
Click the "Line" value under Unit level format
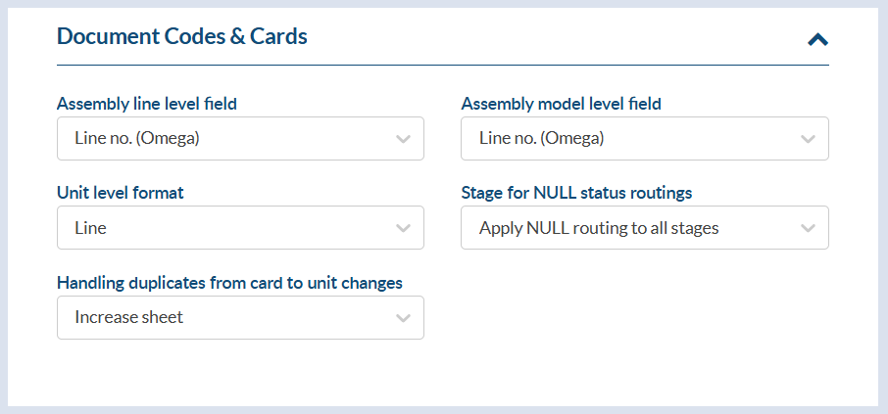pos(90,228)
